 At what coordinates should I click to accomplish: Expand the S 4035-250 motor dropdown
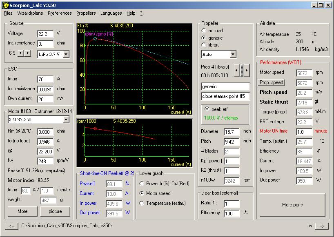coord(66,120)
